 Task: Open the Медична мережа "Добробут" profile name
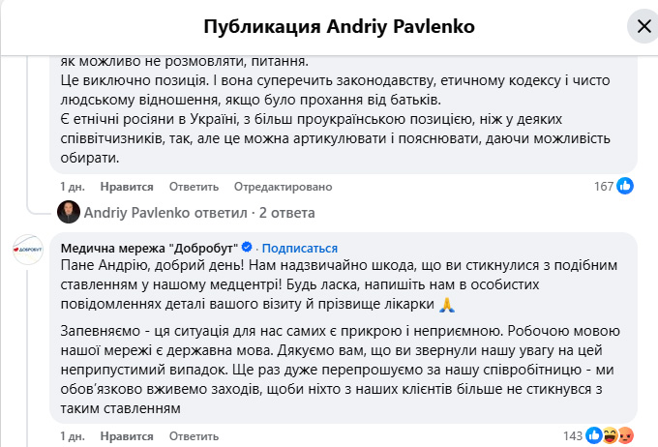coord(149,247)
